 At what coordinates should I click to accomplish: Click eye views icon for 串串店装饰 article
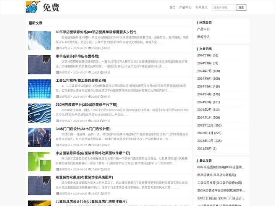89,72
